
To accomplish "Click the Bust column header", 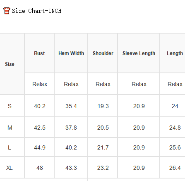I will (39, 53).
